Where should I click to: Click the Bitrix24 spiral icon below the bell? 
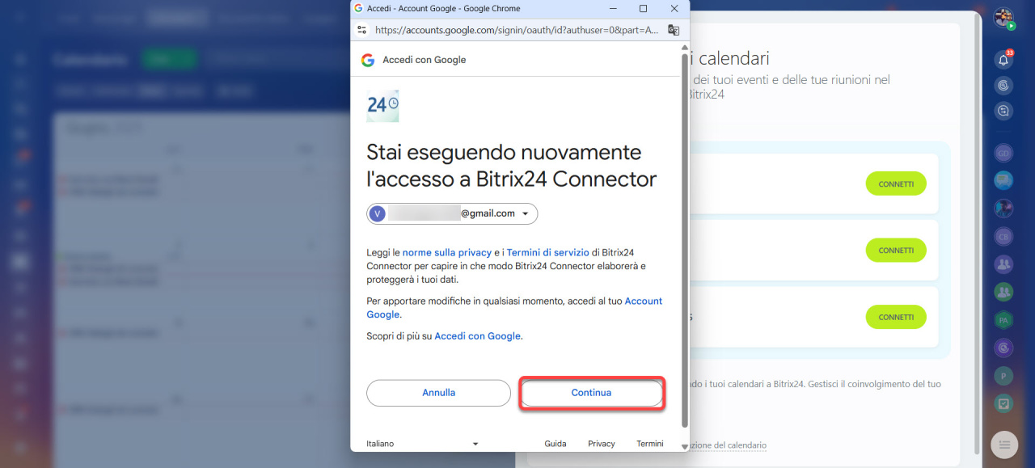(x=1003, y=85)
